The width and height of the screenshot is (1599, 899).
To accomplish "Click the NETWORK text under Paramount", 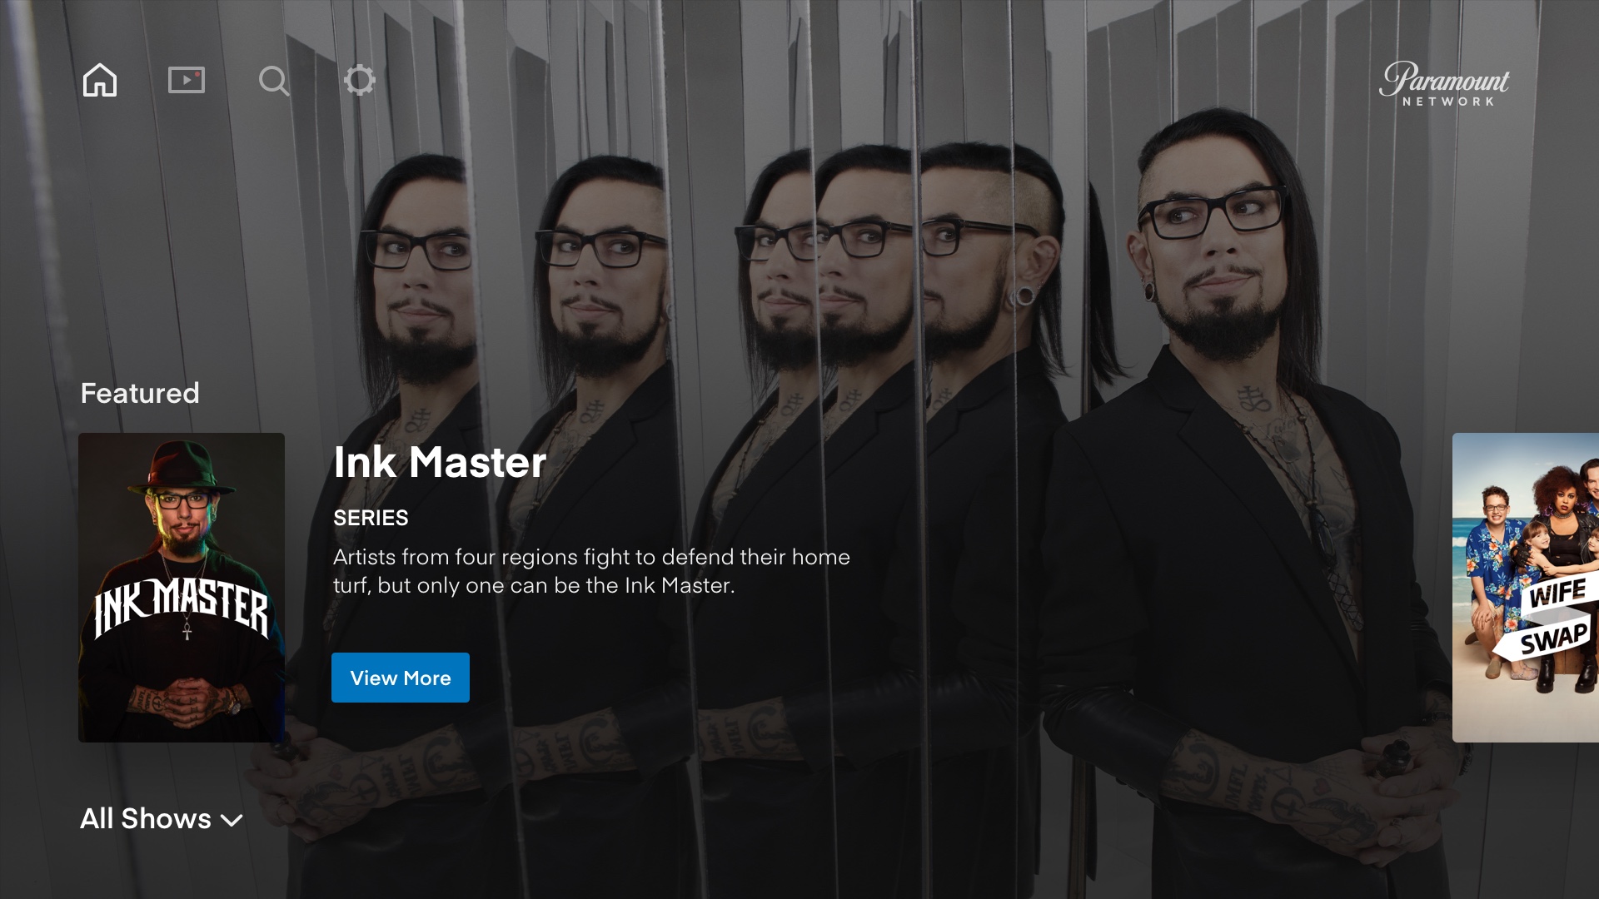I will pos(1448,102).
